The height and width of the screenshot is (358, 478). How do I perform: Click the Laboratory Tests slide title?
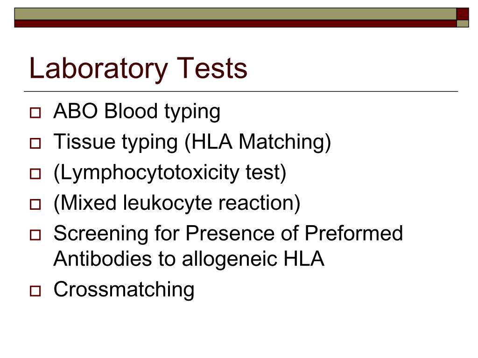coord(138,69)
